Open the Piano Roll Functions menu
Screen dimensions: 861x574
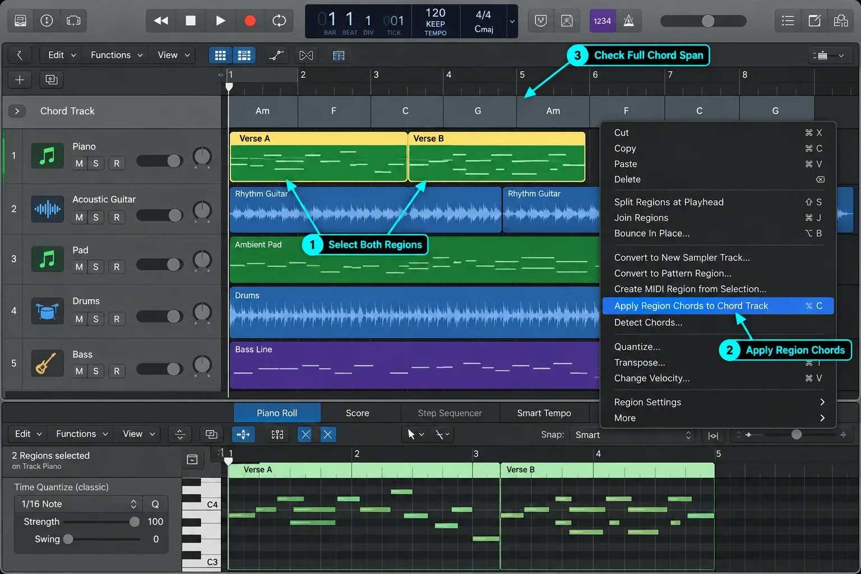[82, 434]
